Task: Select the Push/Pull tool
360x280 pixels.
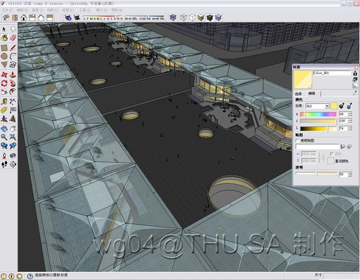Action: click(13, 74)
